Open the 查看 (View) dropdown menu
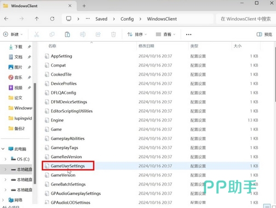Screen dimensions: 276x208 pos(166,34)
